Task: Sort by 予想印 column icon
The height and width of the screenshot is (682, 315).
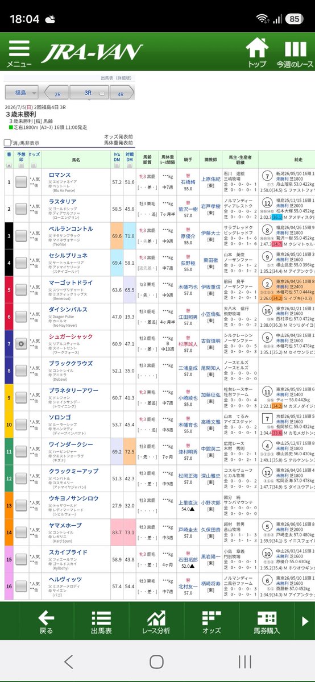Action: 21,166
